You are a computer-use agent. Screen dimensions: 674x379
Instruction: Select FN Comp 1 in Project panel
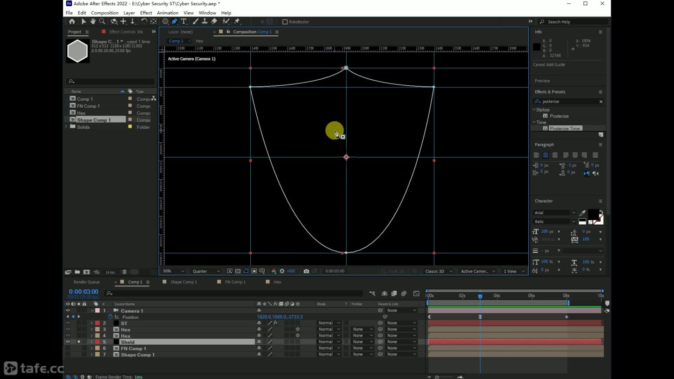[x=88, y=106]
